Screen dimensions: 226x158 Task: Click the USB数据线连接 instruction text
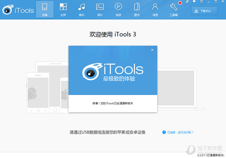coord(107,132)
